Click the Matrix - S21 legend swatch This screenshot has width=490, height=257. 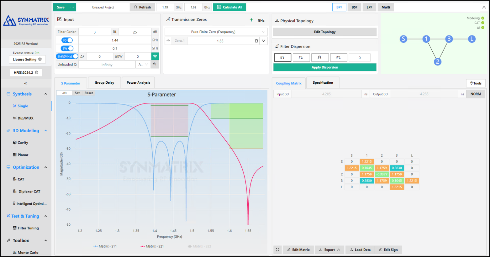click(x=143, y=246)
